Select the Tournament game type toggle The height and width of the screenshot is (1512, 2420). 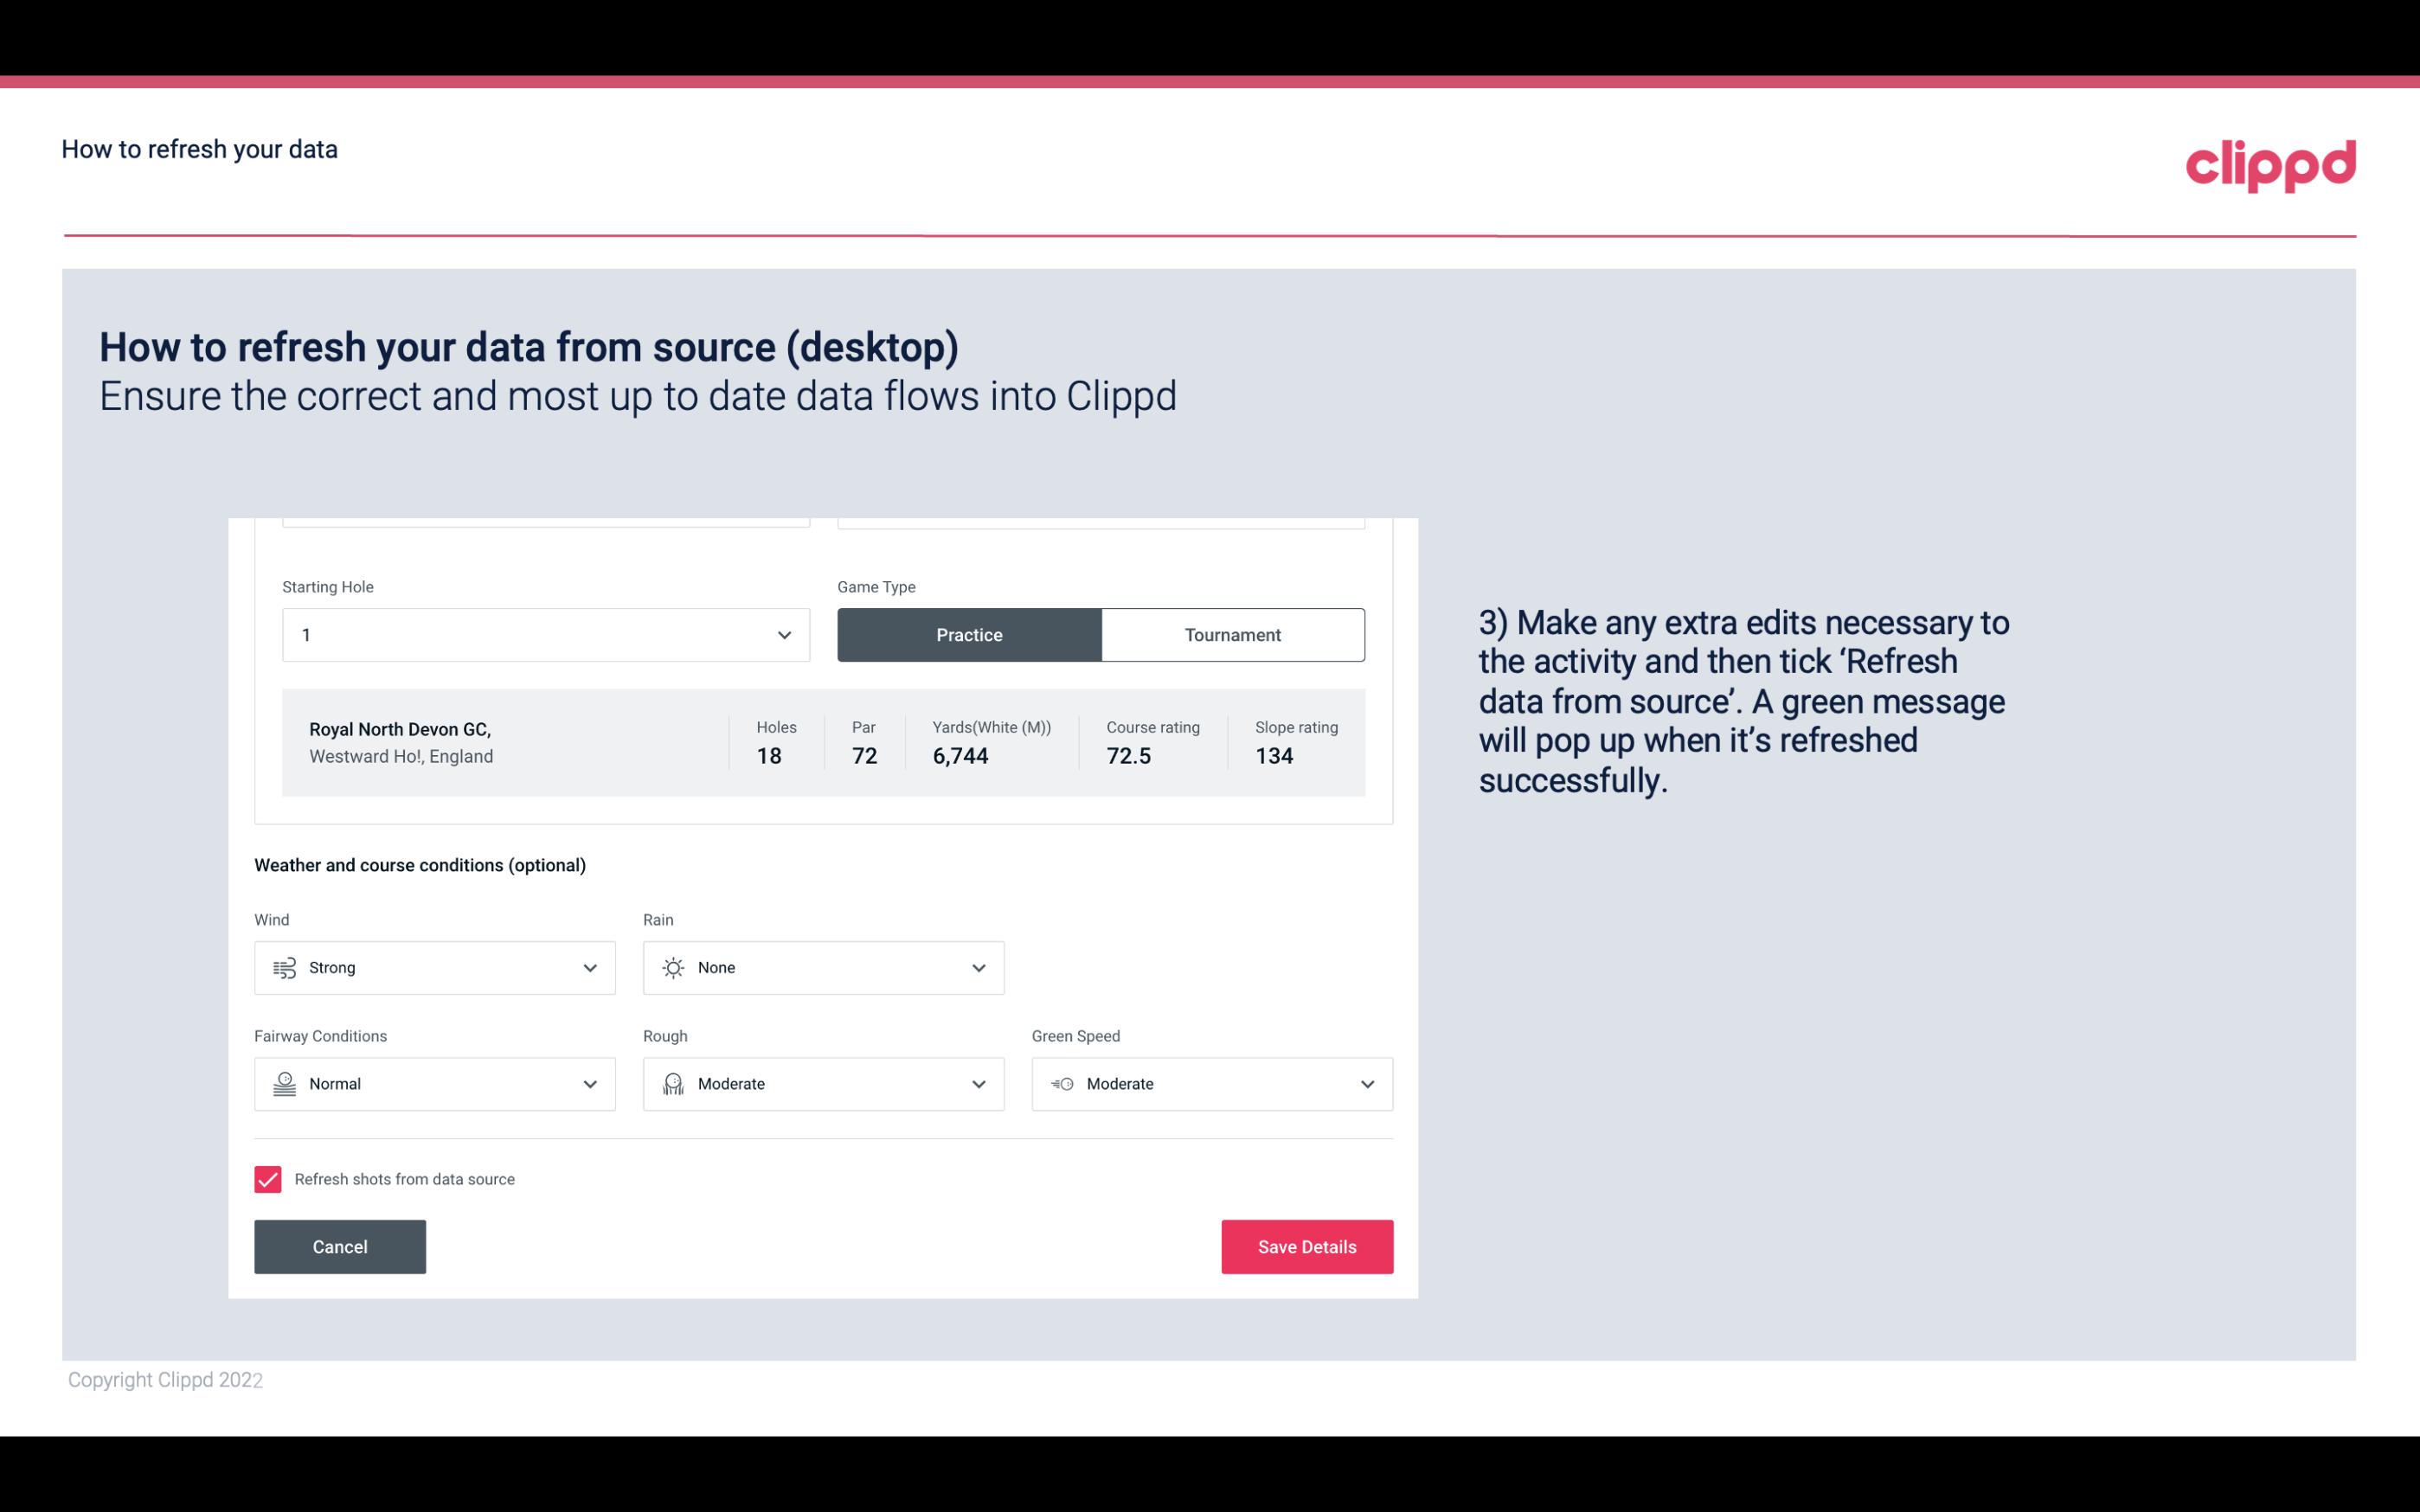click(x=1232, y=634)
